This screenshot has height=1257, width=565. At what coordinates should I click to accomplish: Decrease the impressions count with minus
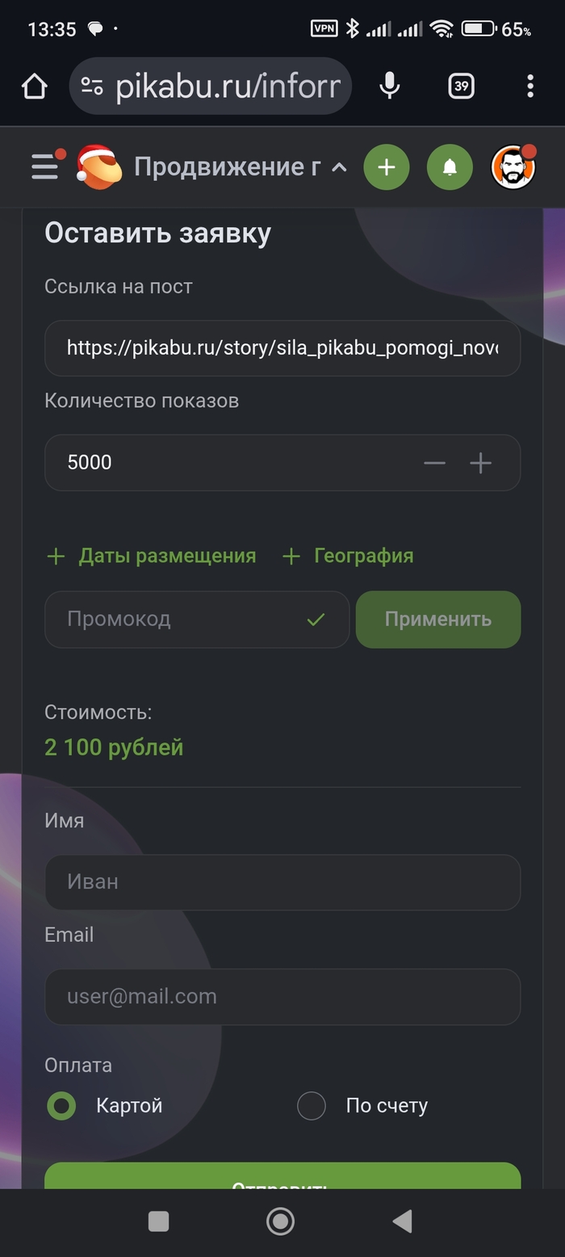click(x=434, y=463)
